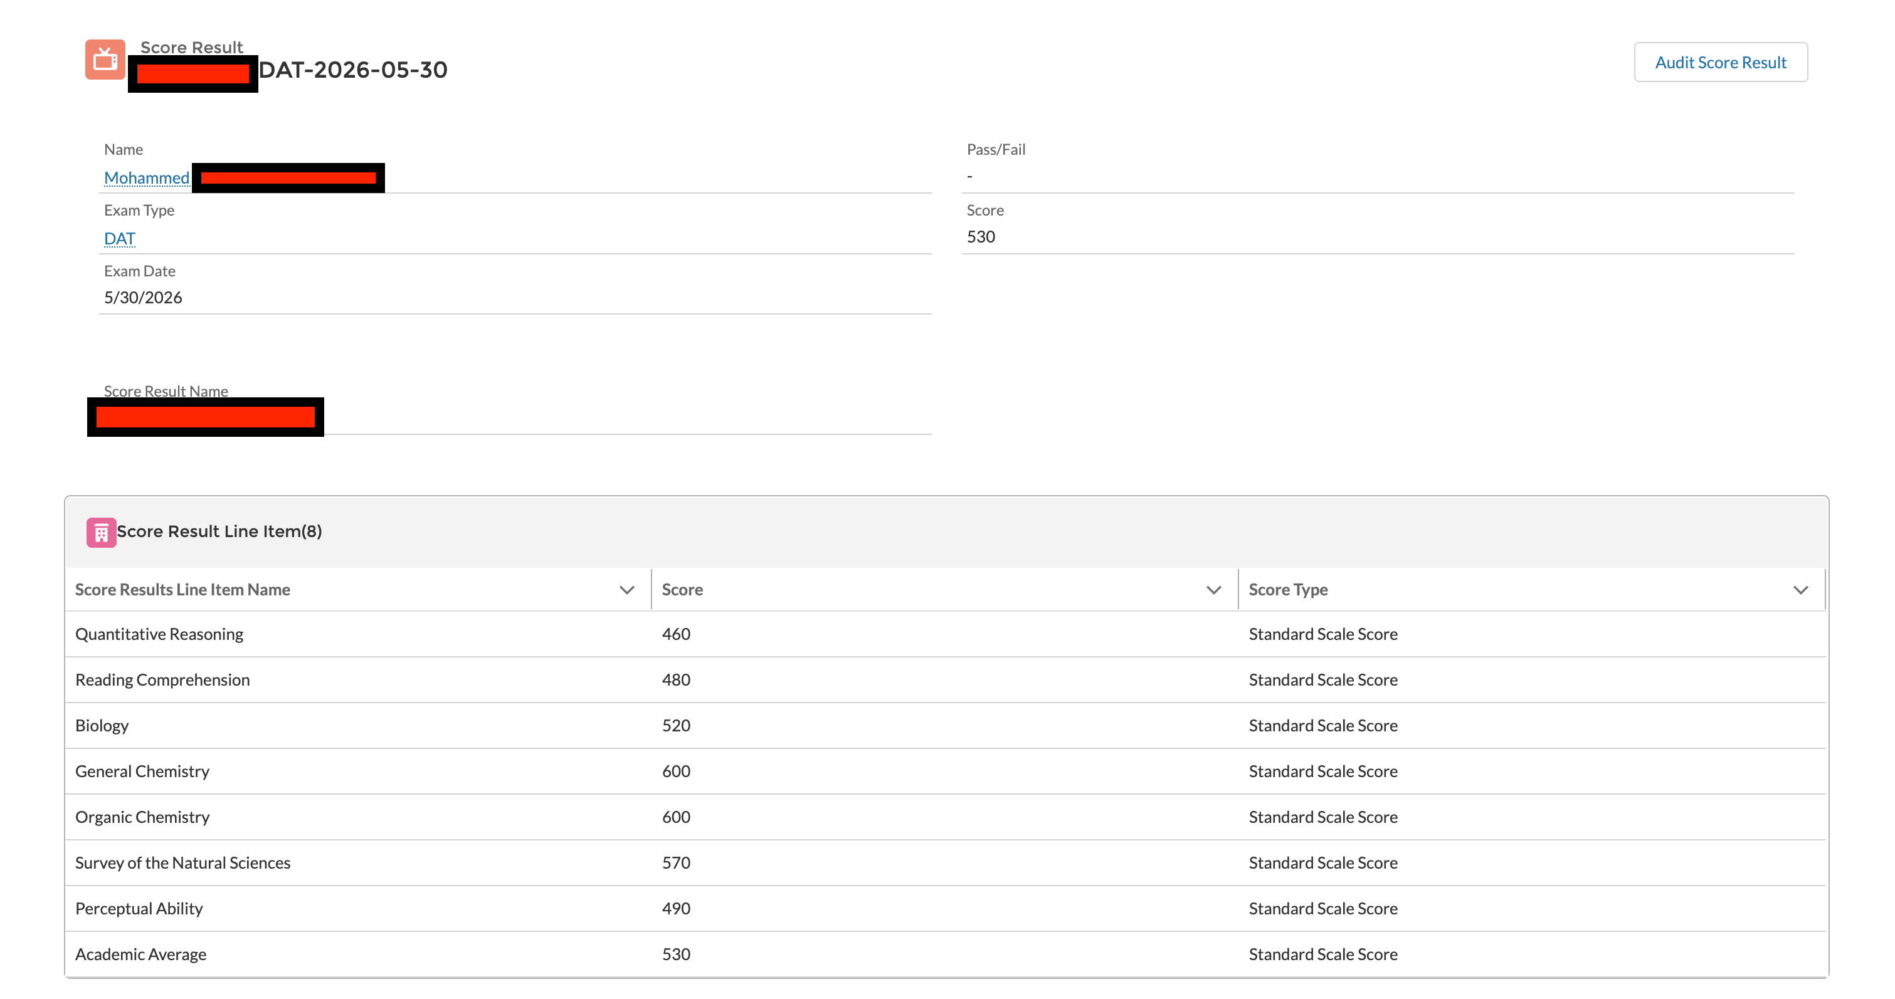Image resolution: width=1895 pixels, height=999 pixels.
Task: Show the Score Type column menu
Action: click(x=1800, y=590)
